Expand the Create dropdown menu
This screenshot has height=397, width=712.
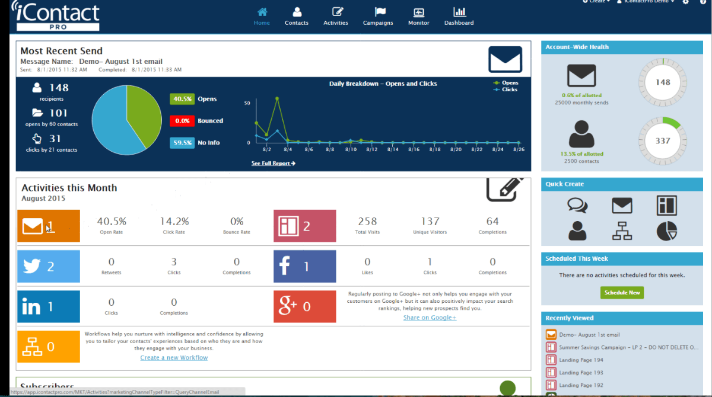click(595, 2)
